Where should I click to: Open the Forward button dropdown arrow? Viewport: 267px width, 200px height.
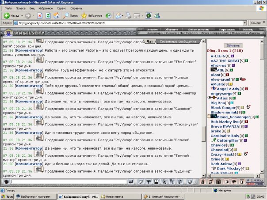[x=34, y=16]
